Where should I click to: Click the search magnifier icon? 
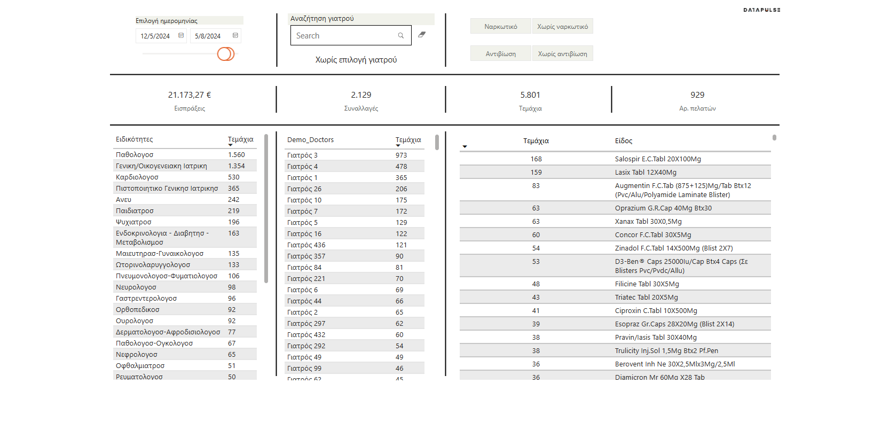401,36
